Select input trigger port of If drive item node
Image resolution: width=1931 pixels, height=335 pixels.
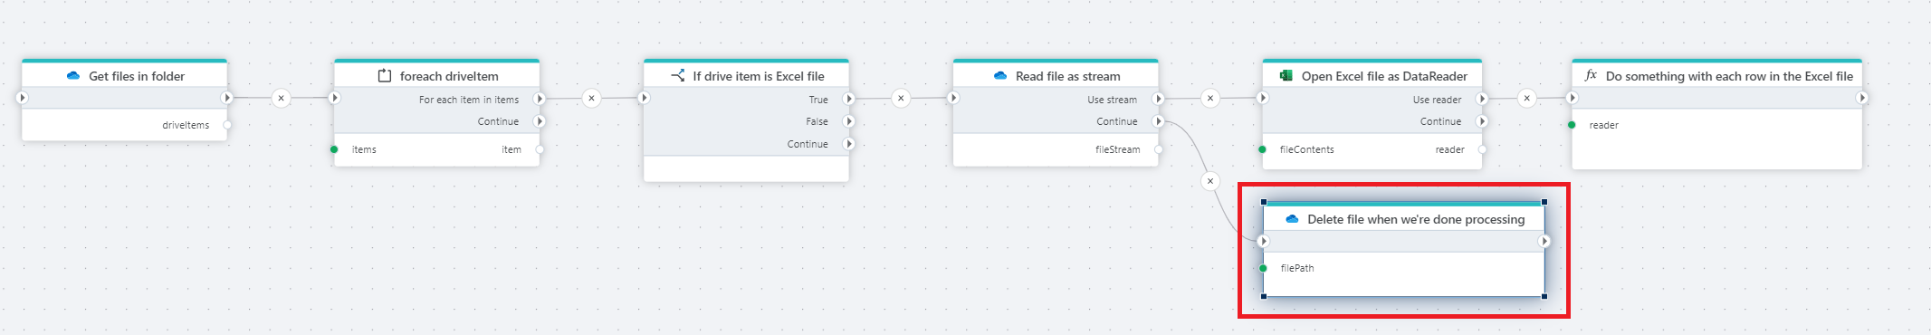click(644, 98)
